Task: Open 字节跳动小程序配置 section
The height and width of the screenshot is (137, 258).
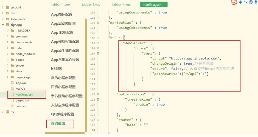Action: pos(67,96)
